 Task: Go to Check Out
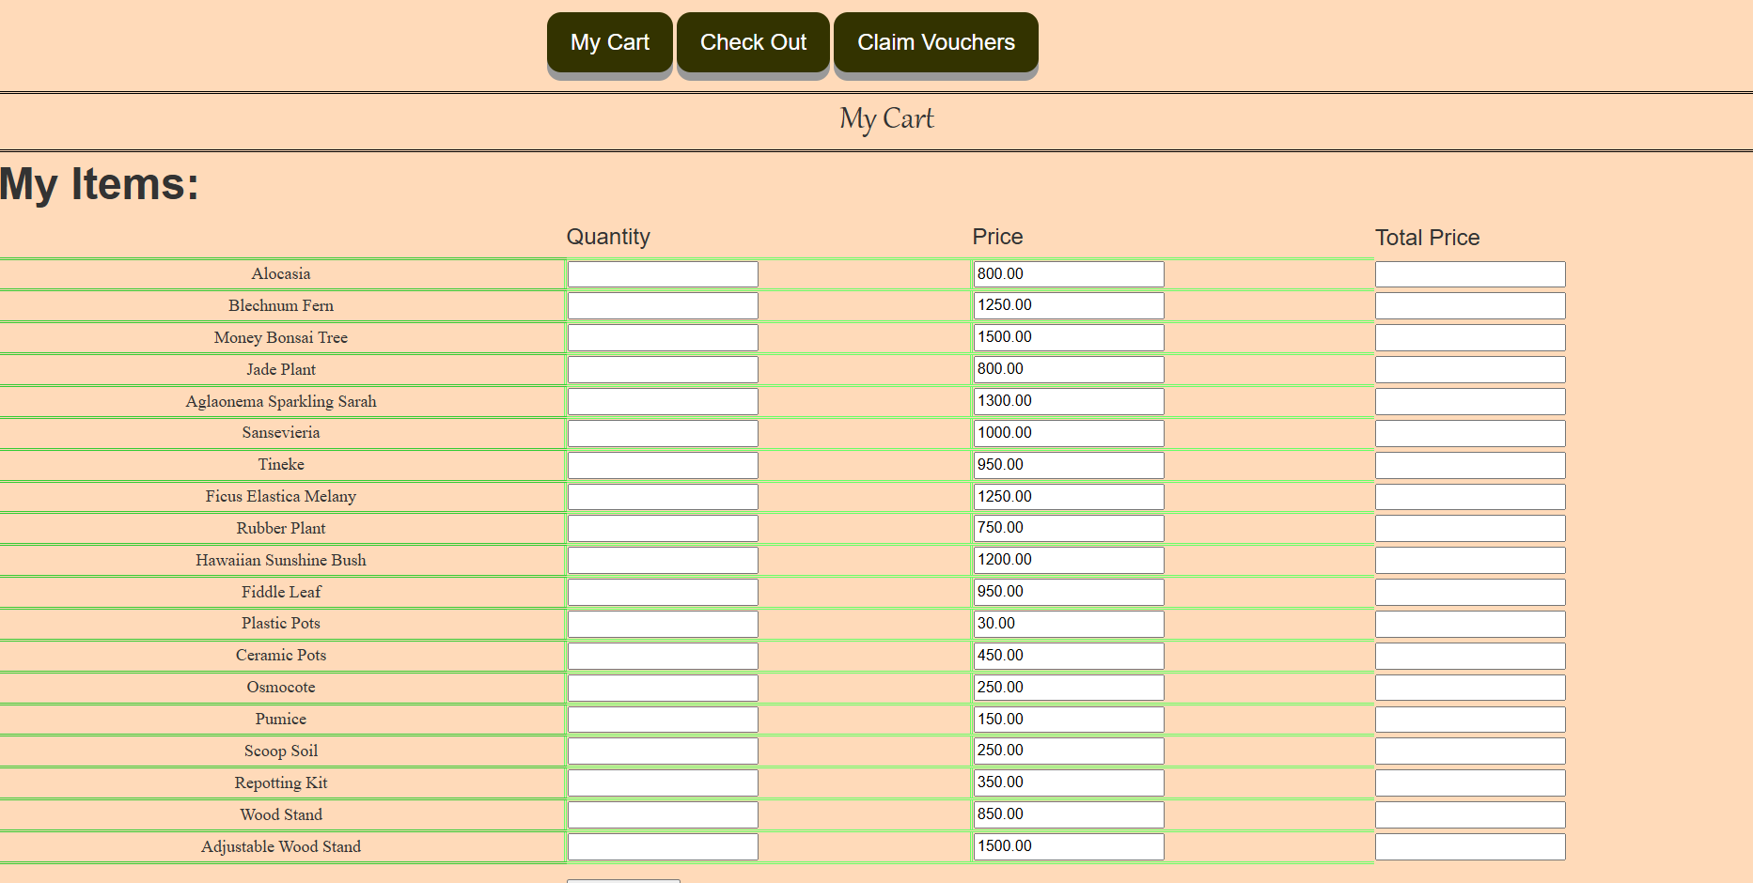pyautogui.click(x=753, y=42)
